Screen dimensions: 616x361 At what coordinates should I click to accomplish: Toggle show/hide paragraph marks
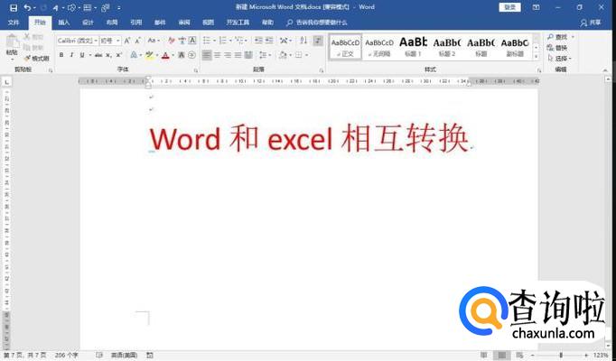[318, 41]
